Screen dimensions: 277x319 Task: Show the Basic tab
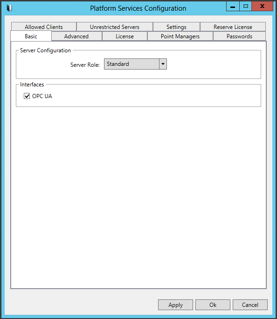[31, 36]
